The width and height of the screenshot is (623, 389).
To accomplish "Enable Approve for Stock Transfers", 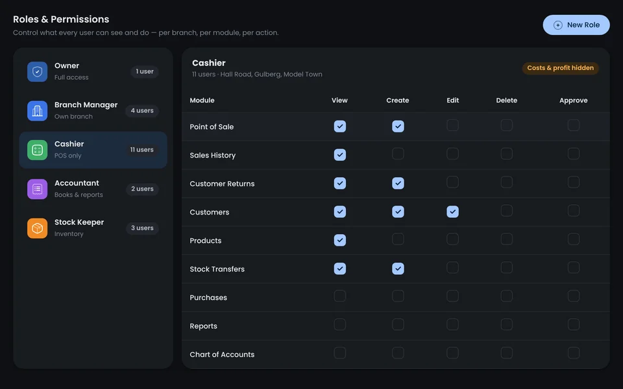I will (x=573, y=268).
